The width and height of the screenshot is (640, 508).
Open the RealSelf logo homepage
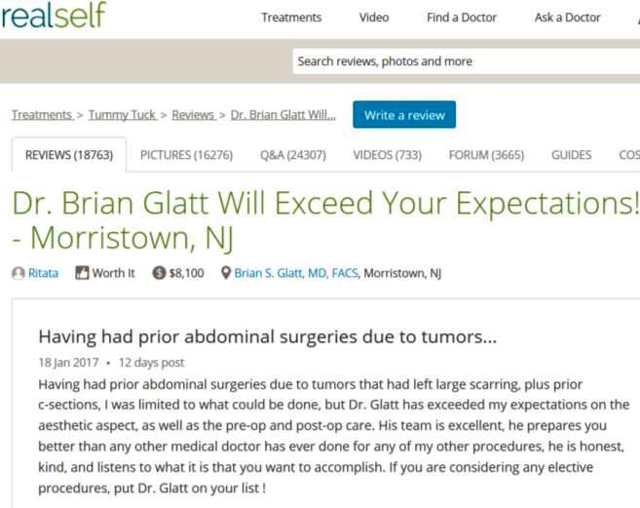[x=54, y=16]
